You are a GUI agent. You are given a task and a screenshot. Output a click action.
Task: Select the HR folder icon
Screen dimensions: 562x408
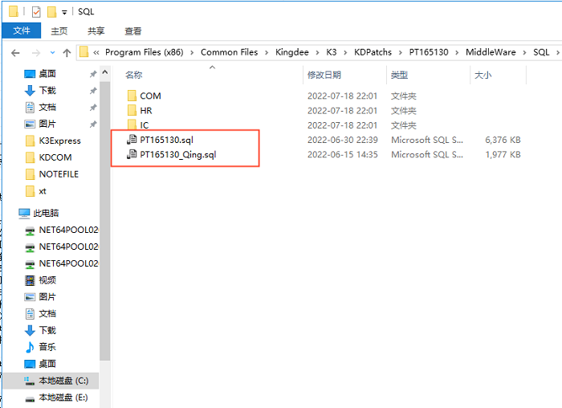point(132,110)
